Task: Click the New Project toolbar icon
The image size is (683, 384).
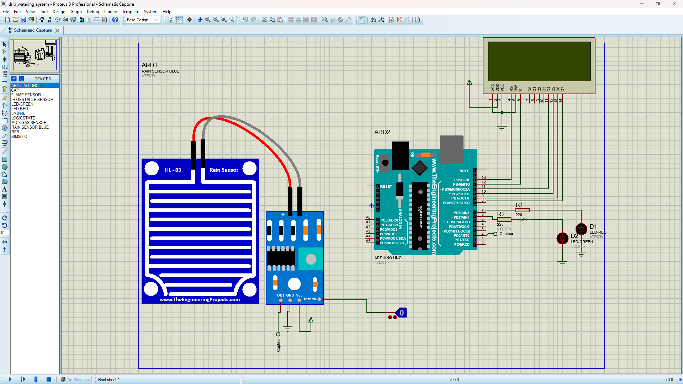Action: 7,20
